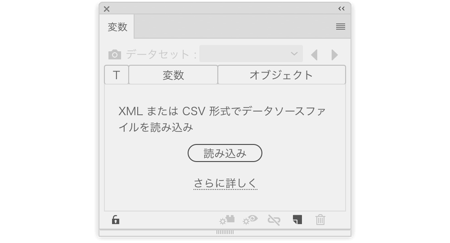Open the 変数 panel hamburger menu
450x243 pixels.
coord(341,26)
